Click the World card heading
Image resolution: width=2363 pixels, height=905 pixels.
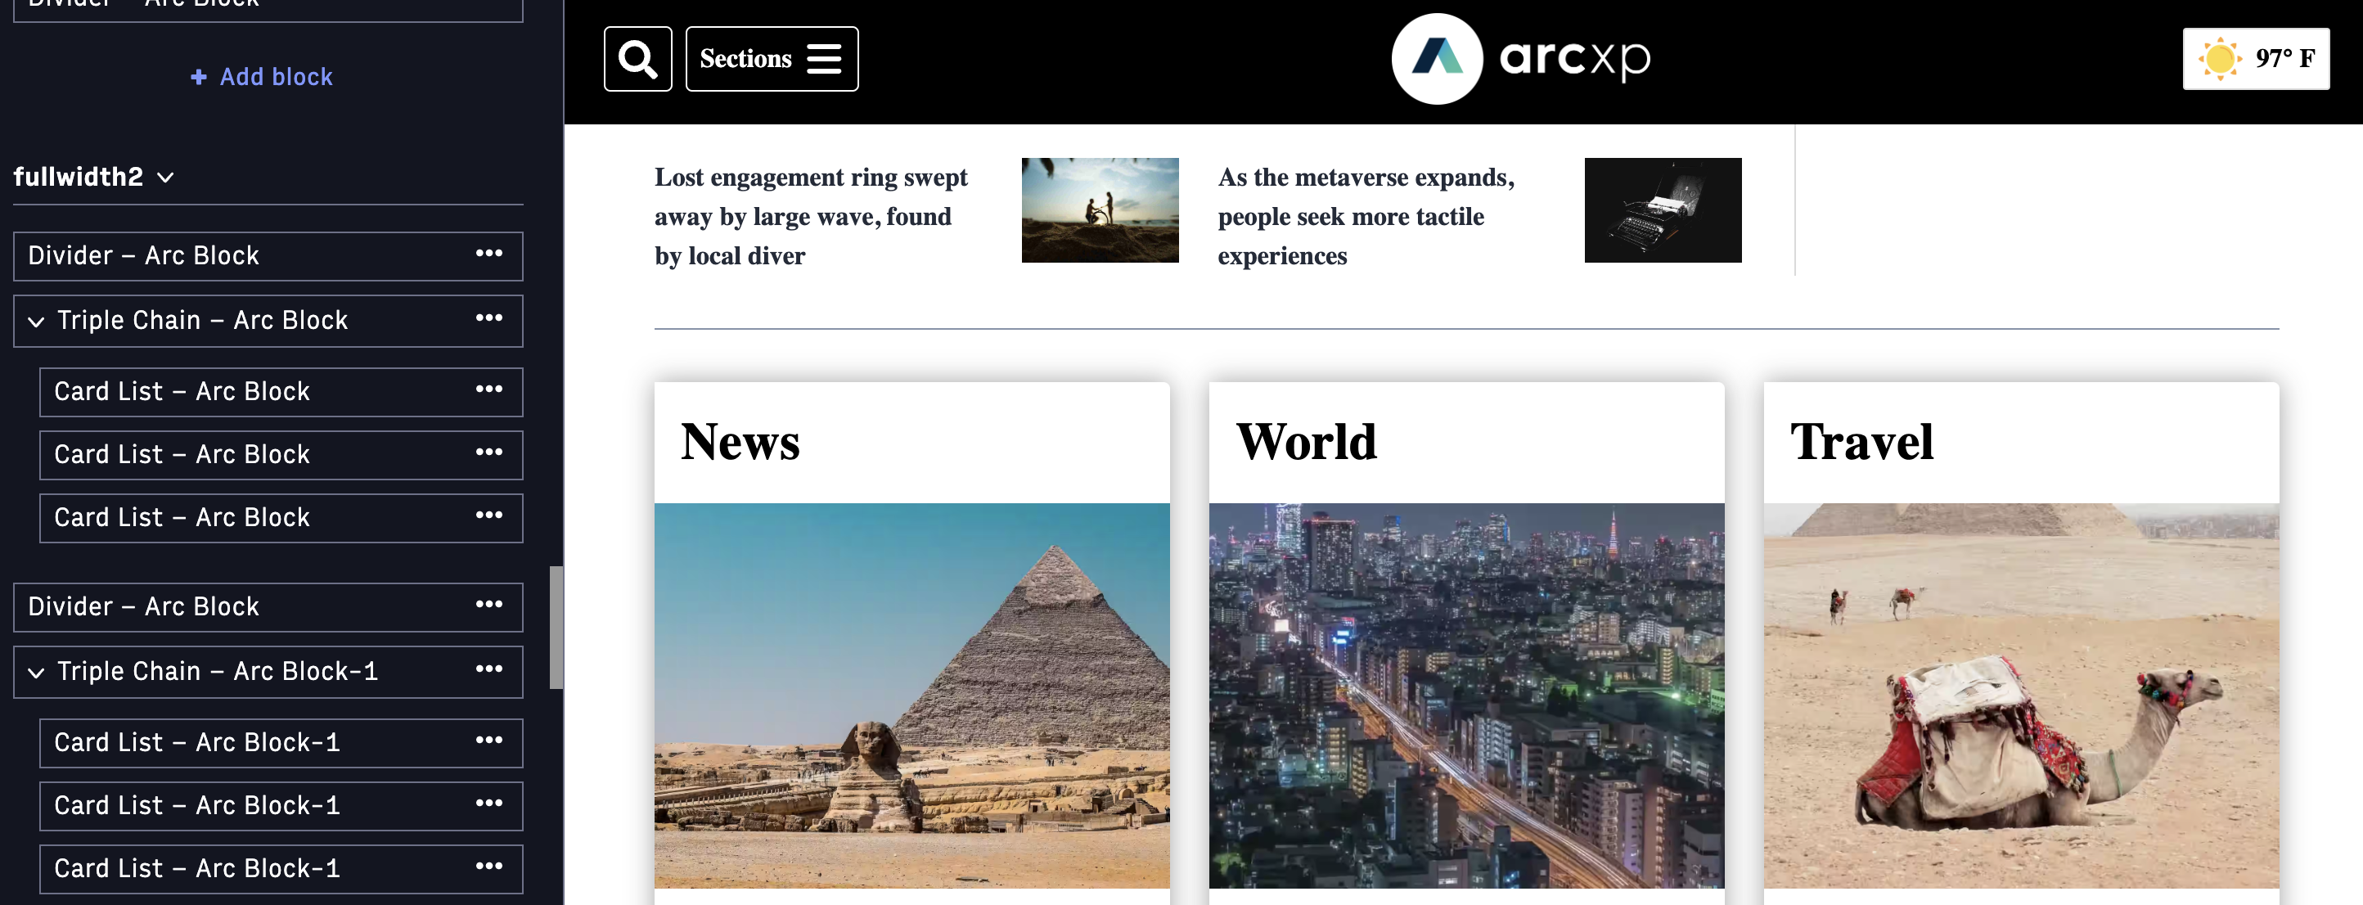click(x=1306, y=442)
